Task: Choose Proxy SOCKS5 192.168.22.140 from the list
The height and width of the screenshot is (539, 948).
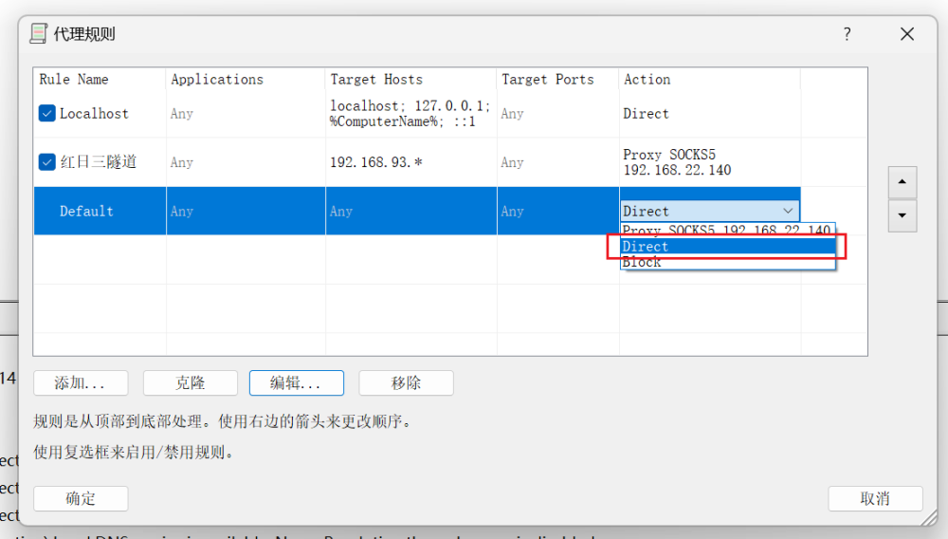Action: pyautogui.click(x=726, y=231)
